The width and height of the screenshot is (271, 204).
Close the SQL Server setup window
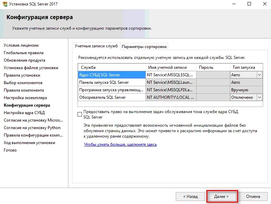click(265, 4)
